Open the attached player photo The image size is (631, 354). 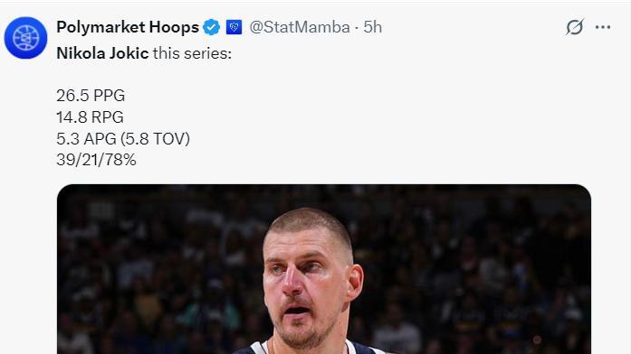click(x=324, y=269)
